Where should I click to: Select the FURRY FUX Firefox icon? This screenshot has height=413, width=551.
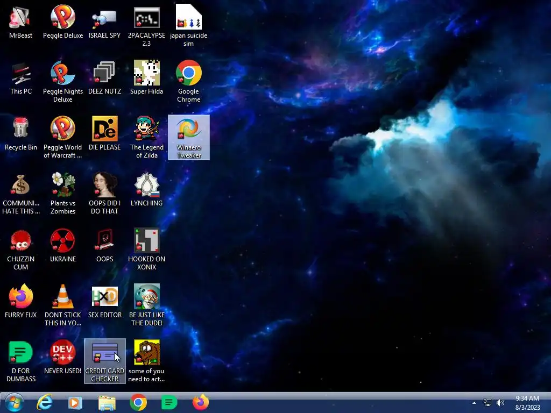point(20,301)
